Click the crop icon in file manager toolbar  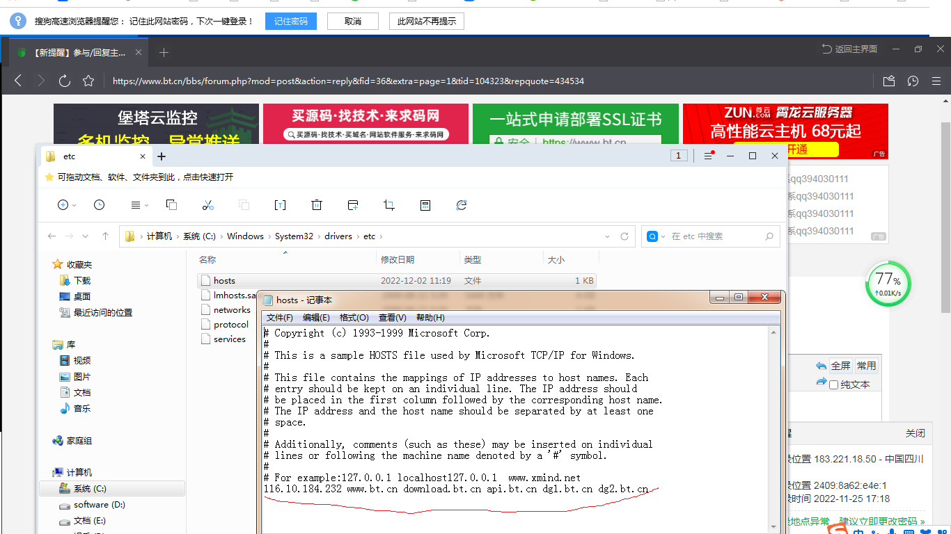(x=389, y=204)
